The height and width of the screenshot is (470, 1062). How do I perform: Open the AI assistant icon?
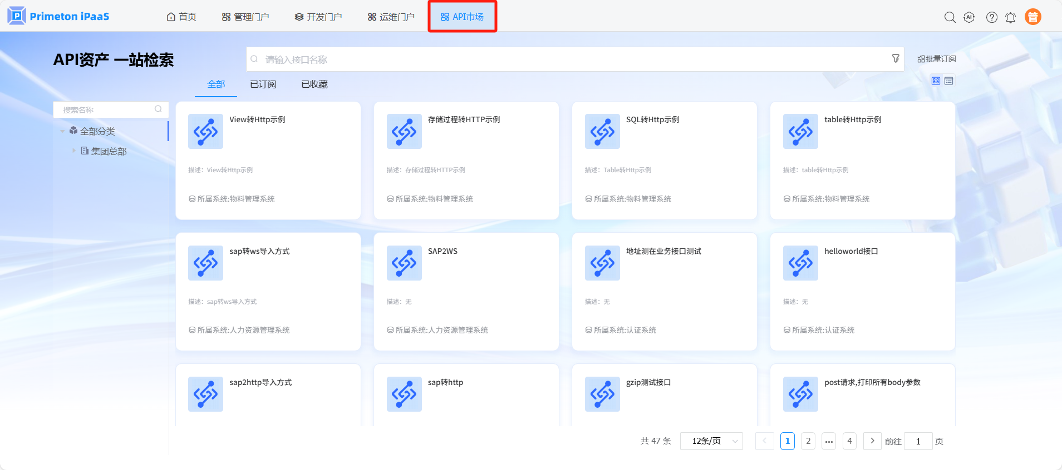(x=969, y=17)
